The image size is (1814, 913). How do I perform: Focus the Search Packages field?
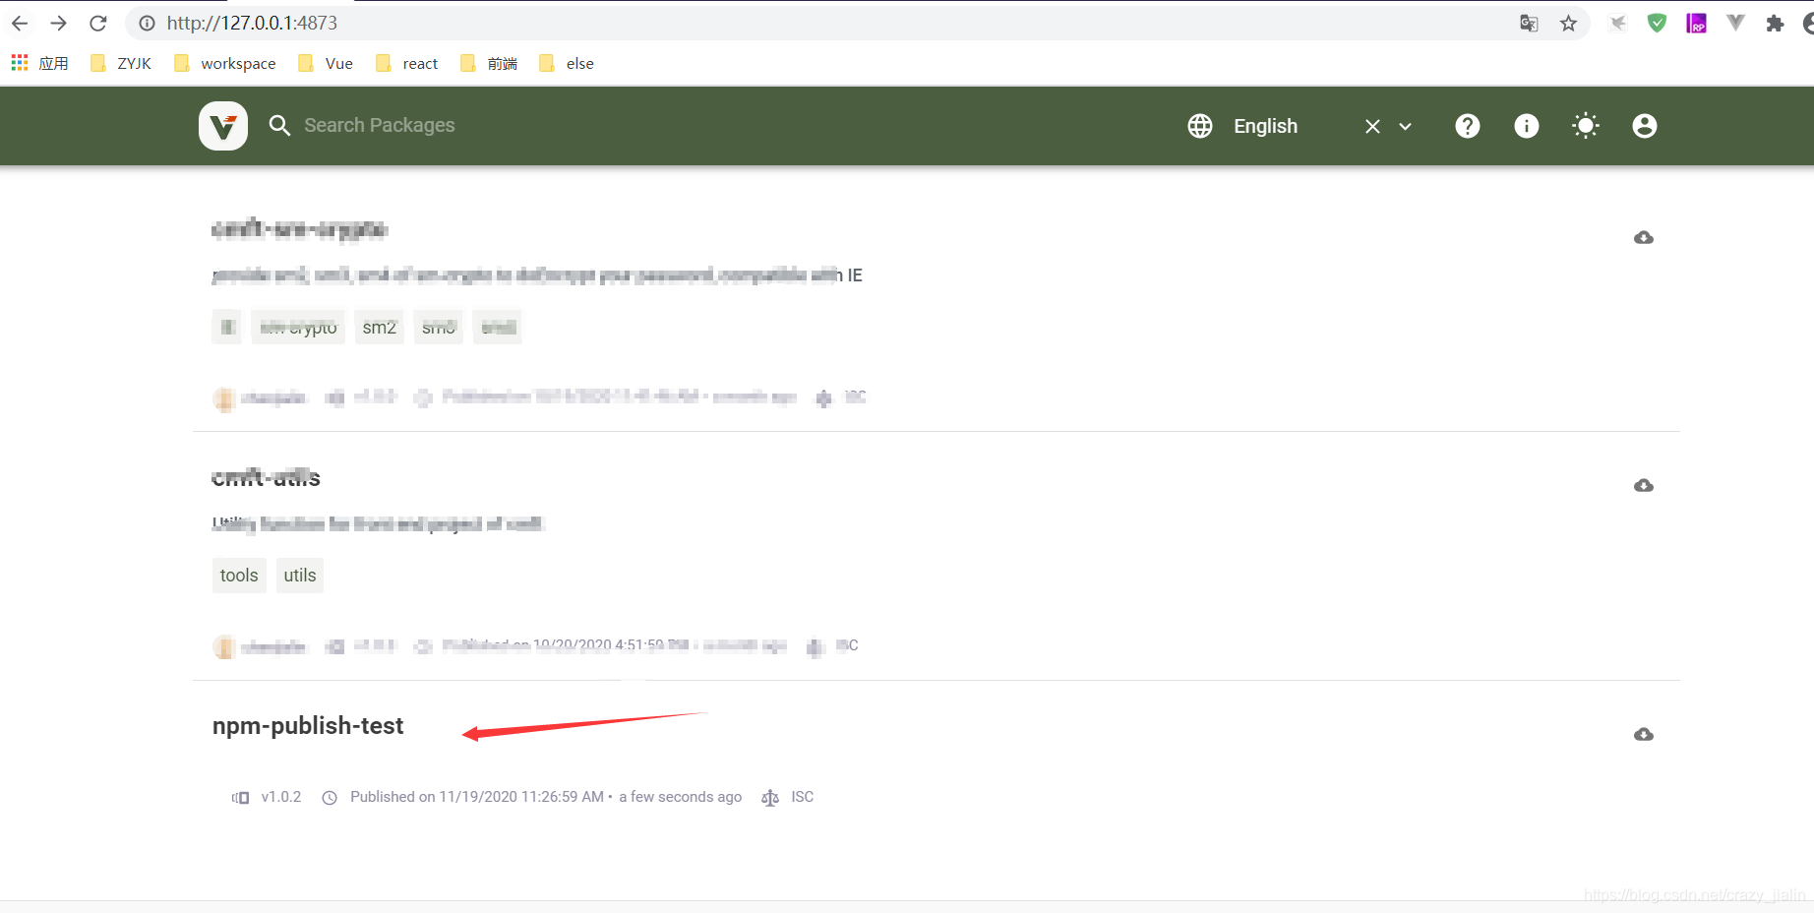379,126
